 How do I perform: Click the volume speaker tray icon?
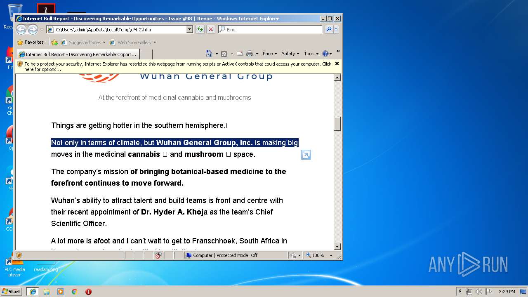tap(479, 292)
